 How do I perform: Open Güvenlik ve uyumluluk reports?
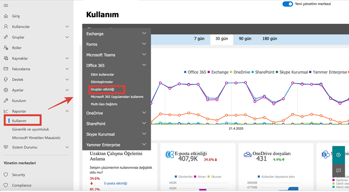(30, 129)
